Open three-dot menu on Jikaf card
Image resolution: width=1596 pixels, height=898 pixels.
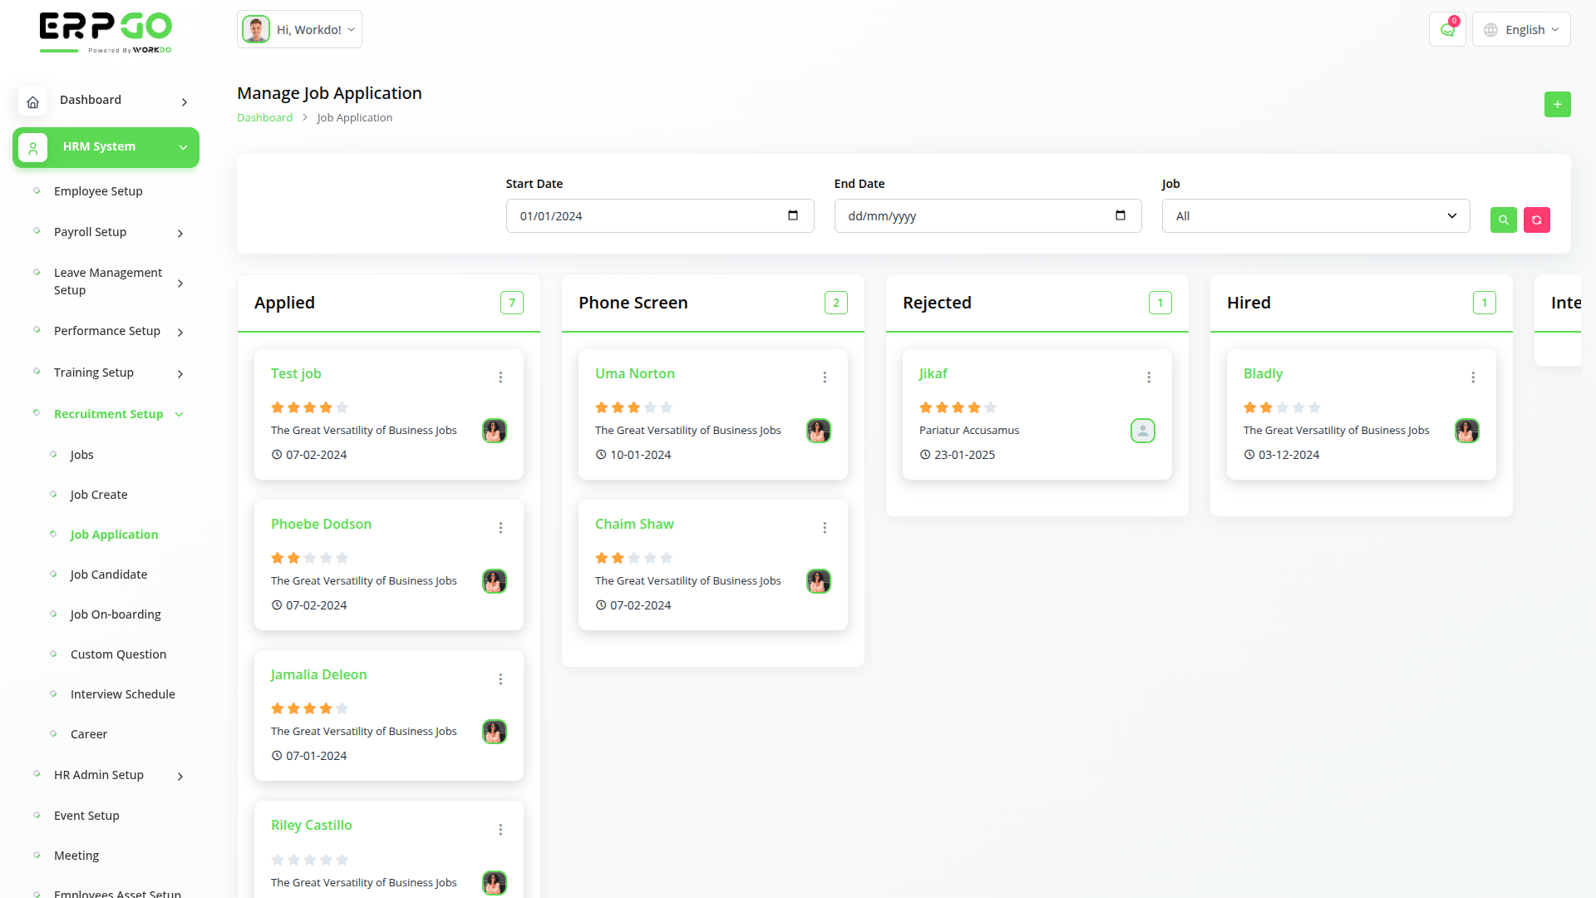(x=1149, y=377)
